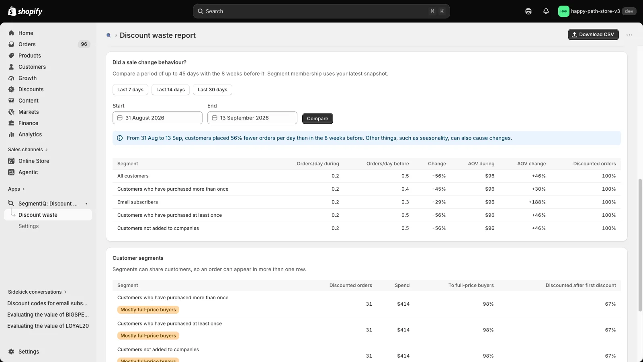Screen dimensions: 643x362
Task: Click the info icon in the banner
Action: (x=120, y=138)
